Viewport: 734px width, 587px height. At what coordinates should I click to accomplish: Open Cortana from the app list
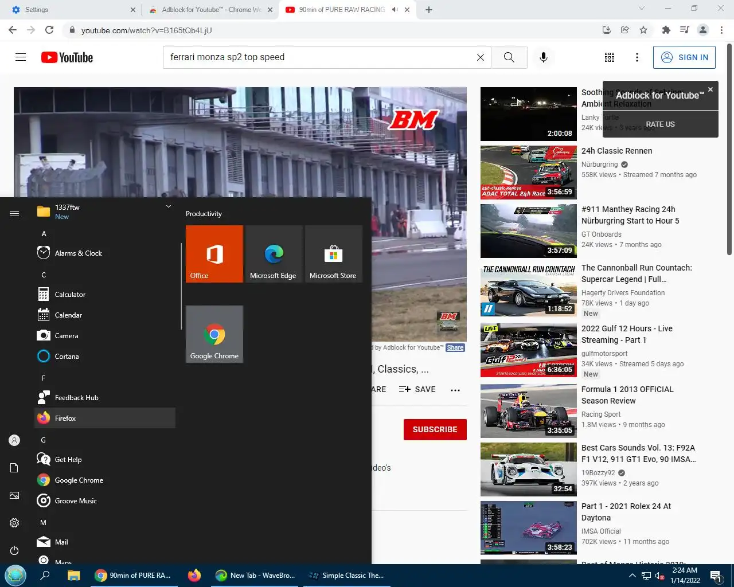point(105,356)
